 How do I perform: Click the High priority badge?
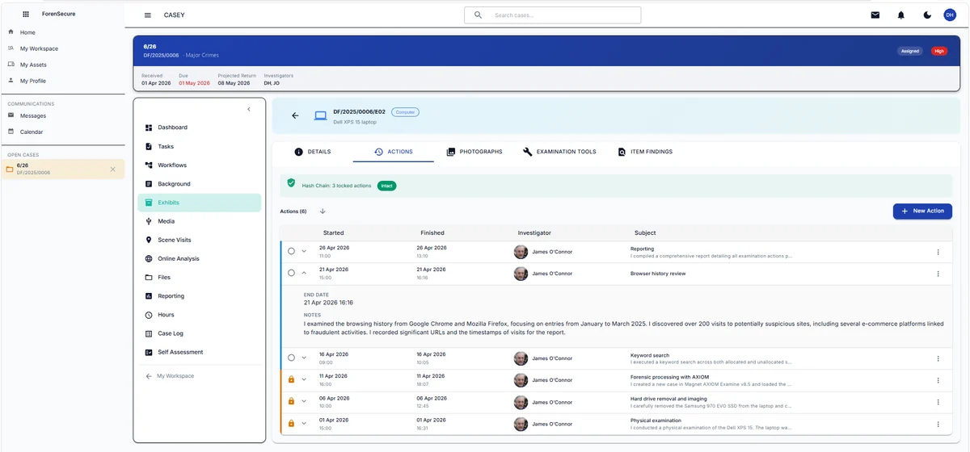pyautogui.click(x=938, y=51)
